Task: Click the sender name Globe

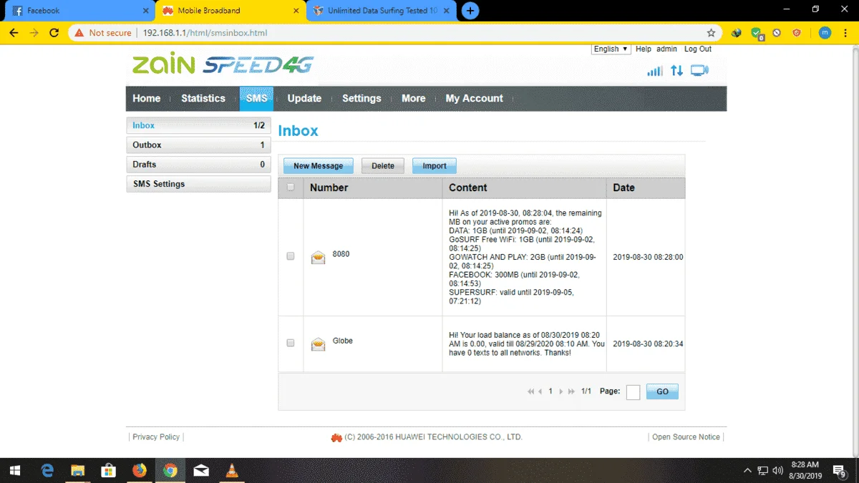Action: pos(343,341)
